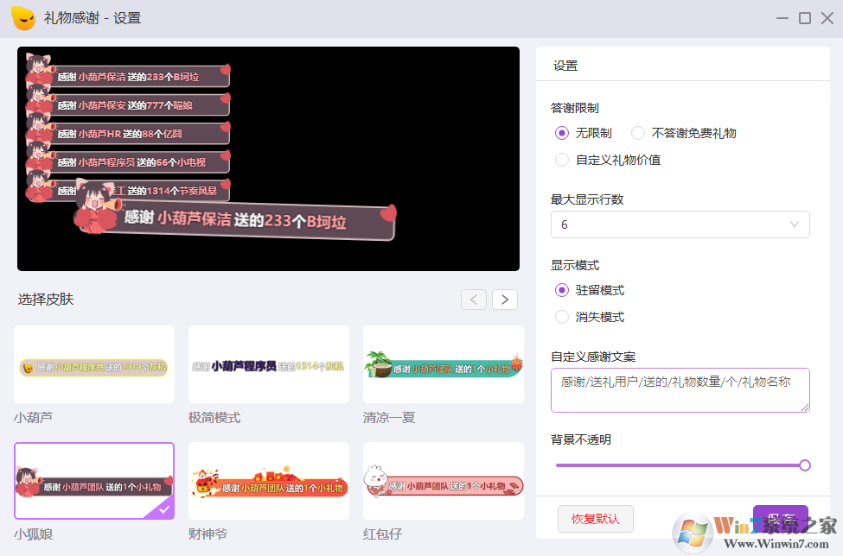Click the next skin arrow
The image size is (843, 556).
tap(504, 299)
